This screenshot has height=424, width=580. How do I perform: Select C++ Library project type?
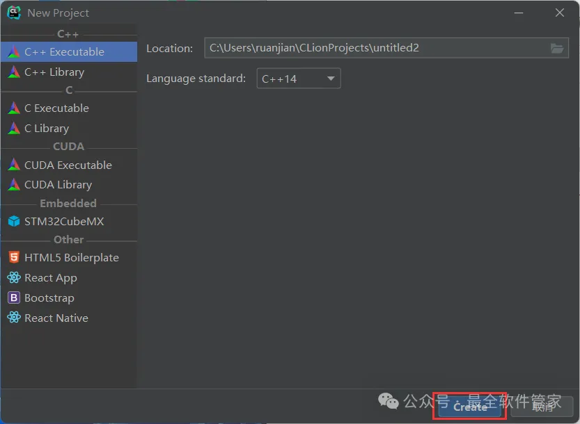pos(69,72)
